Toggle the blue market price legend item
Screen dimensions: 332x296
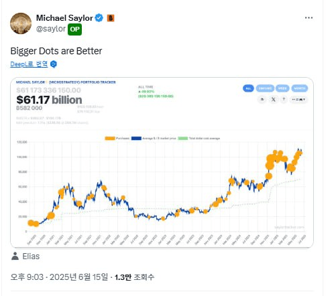pyautogui.click(x=154, y=139)
